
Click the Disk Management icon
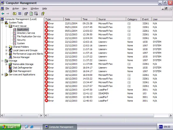[x=11, y=71]
